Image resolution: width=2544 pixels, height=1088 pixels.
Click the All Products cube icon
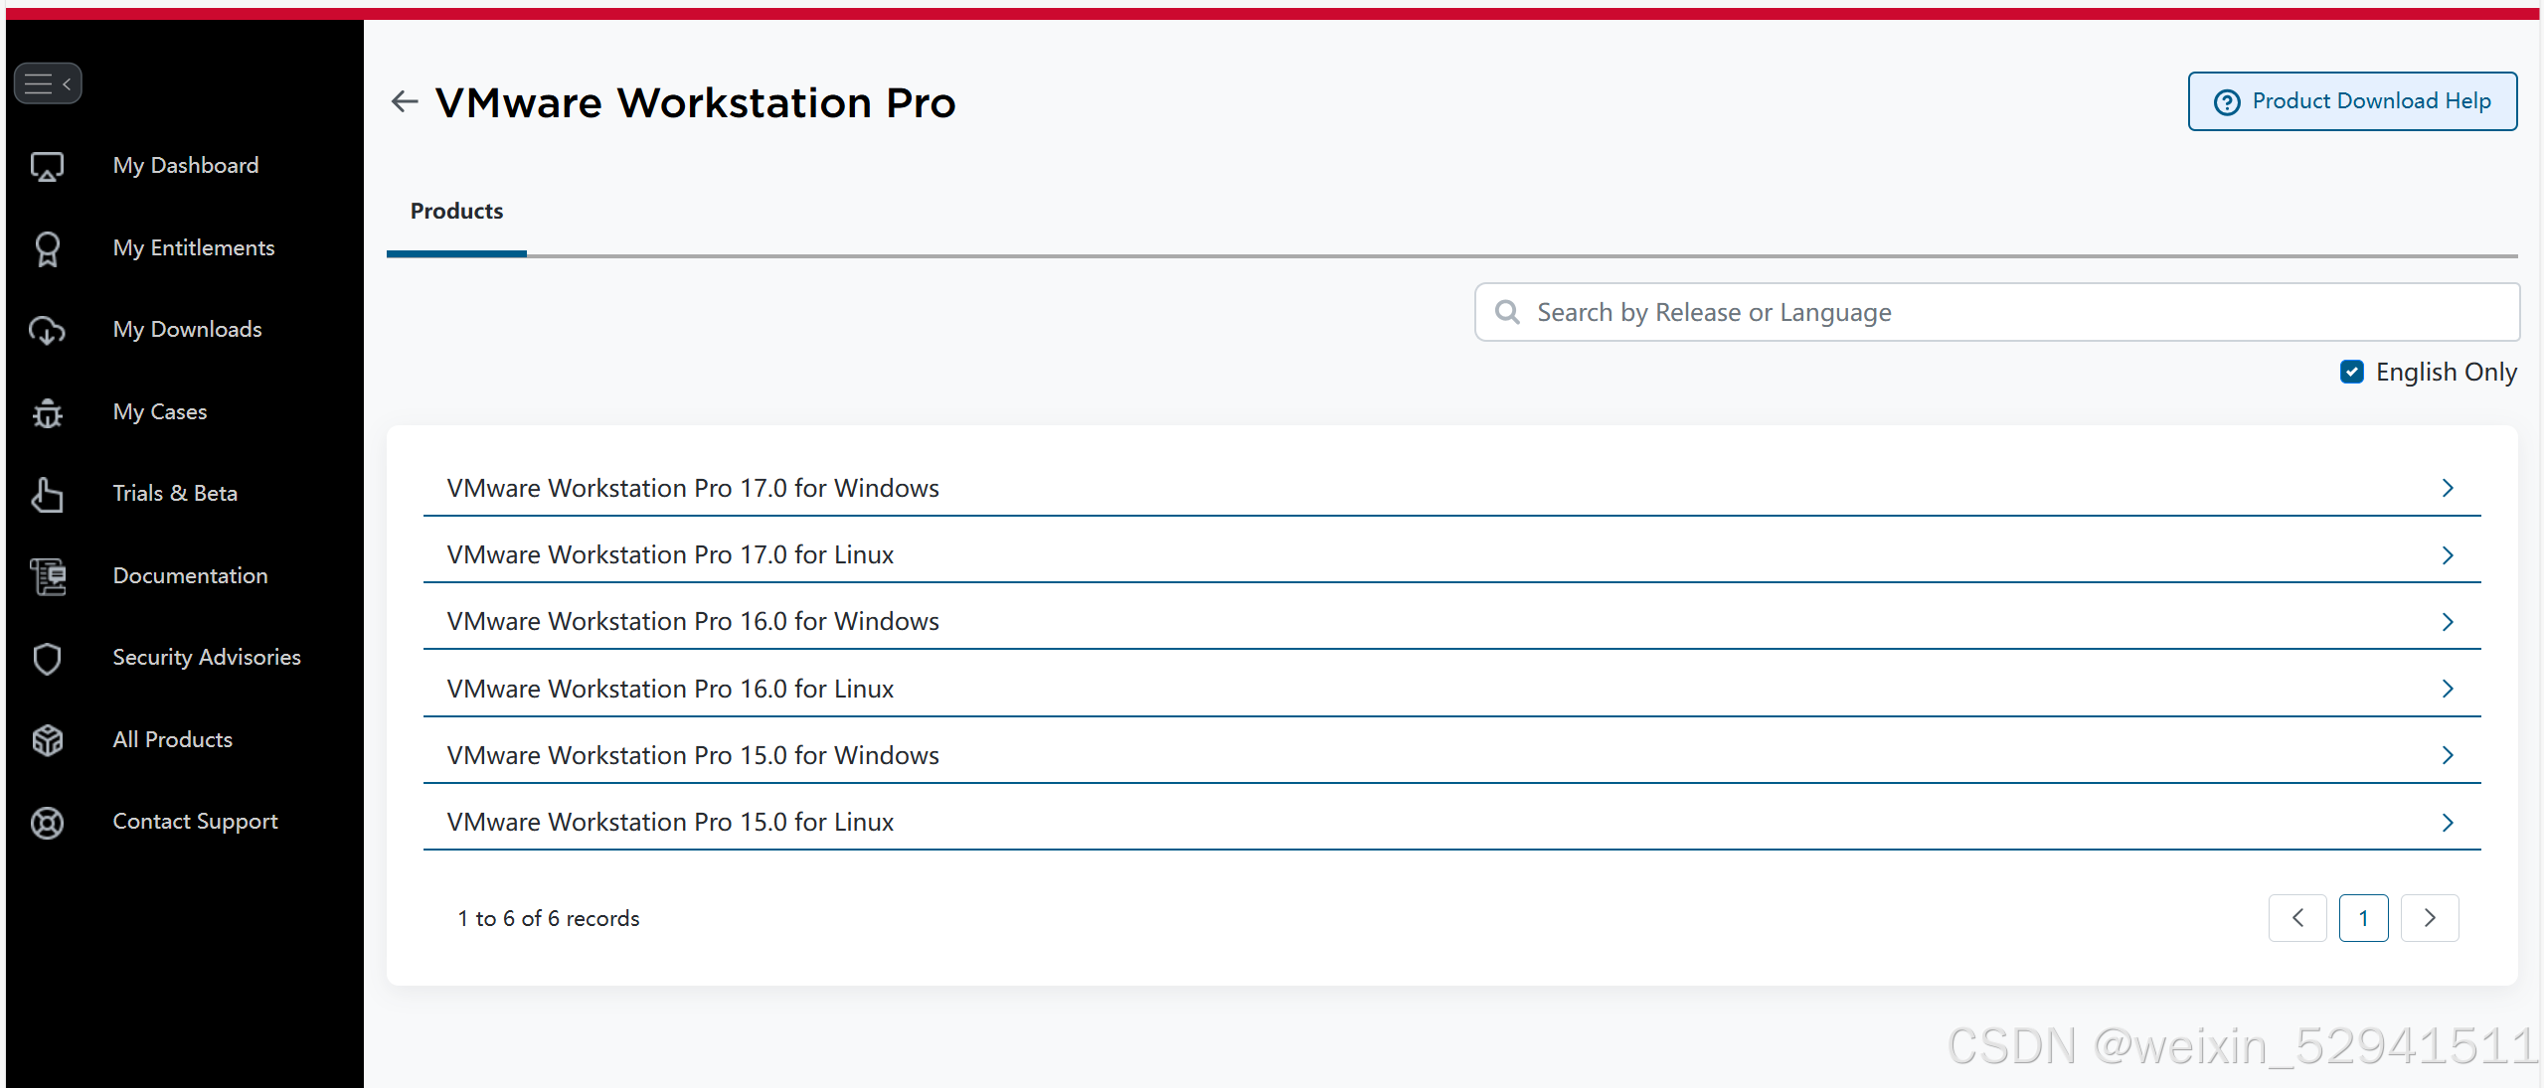click(x=47, y=740)
